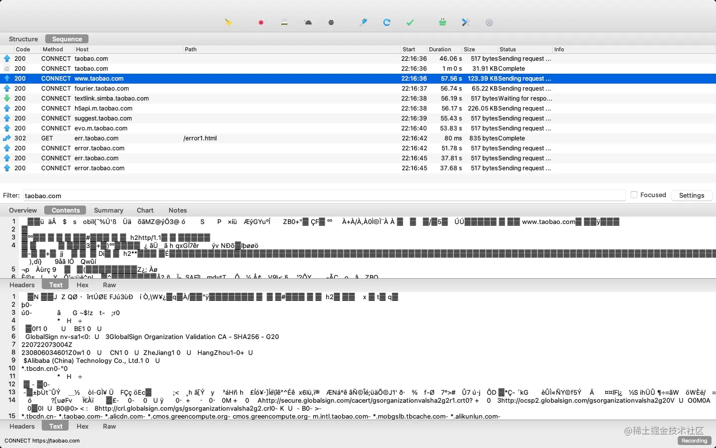Click the up arrow icon on suggest.taobao.com row

tap(7, 118)
